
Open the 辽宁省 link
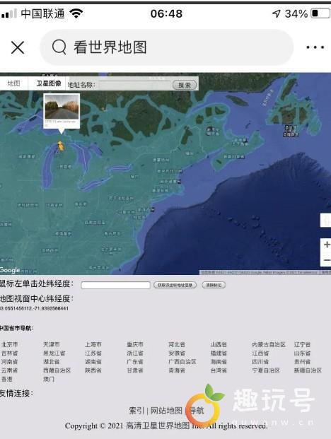[x=302, y=344]
